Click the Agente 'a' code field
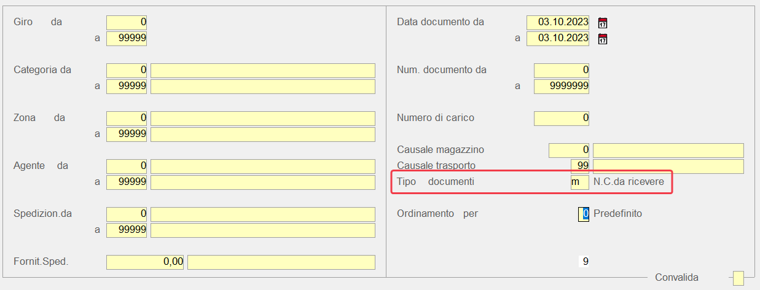Image resolution: width=760 pixels, height=290 pixels. click(127, 182)
